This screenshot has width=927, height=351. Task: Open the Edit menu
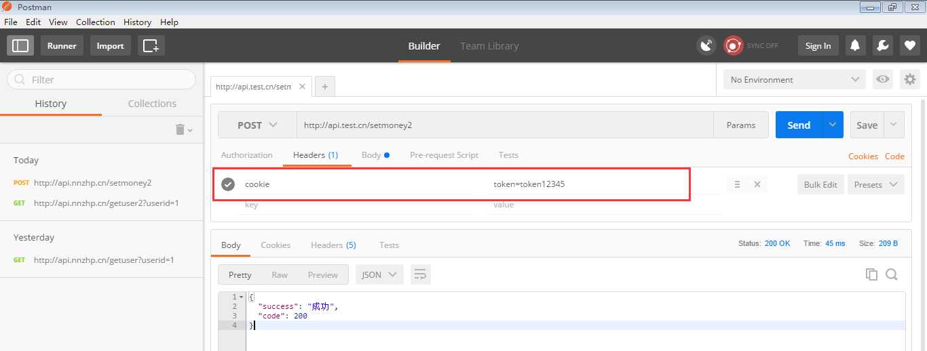[x=33, y=22]
